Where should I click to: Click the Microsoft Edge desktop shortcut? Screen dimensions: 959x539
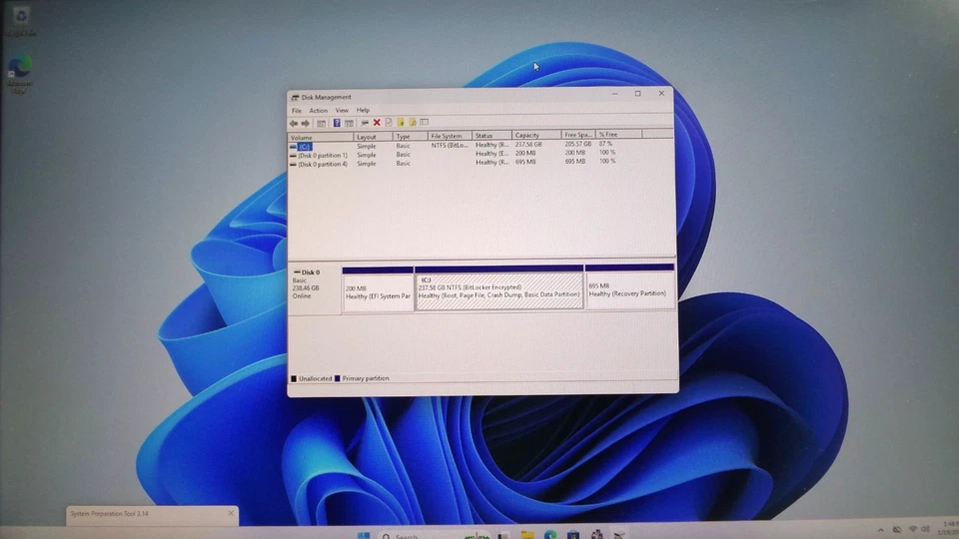[x=20, y=75]
